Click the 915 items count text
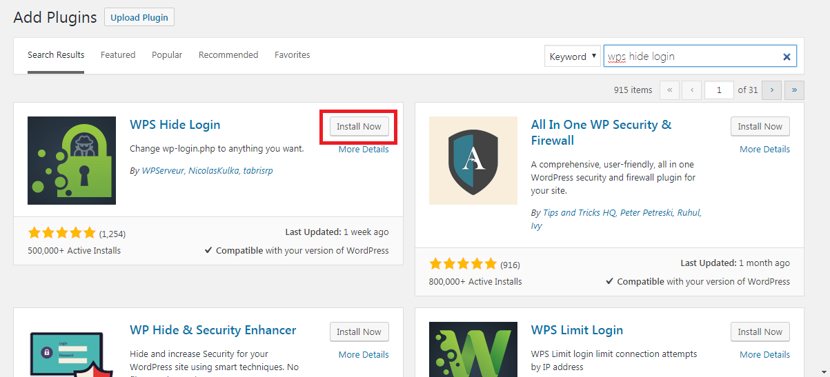 pos(633,90)
